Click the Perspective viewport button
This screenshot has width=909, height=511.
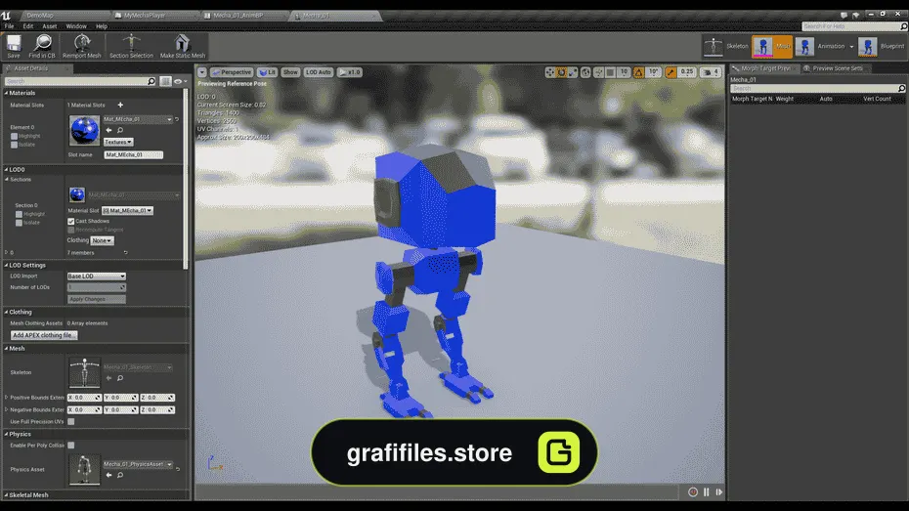coord(232,72)
